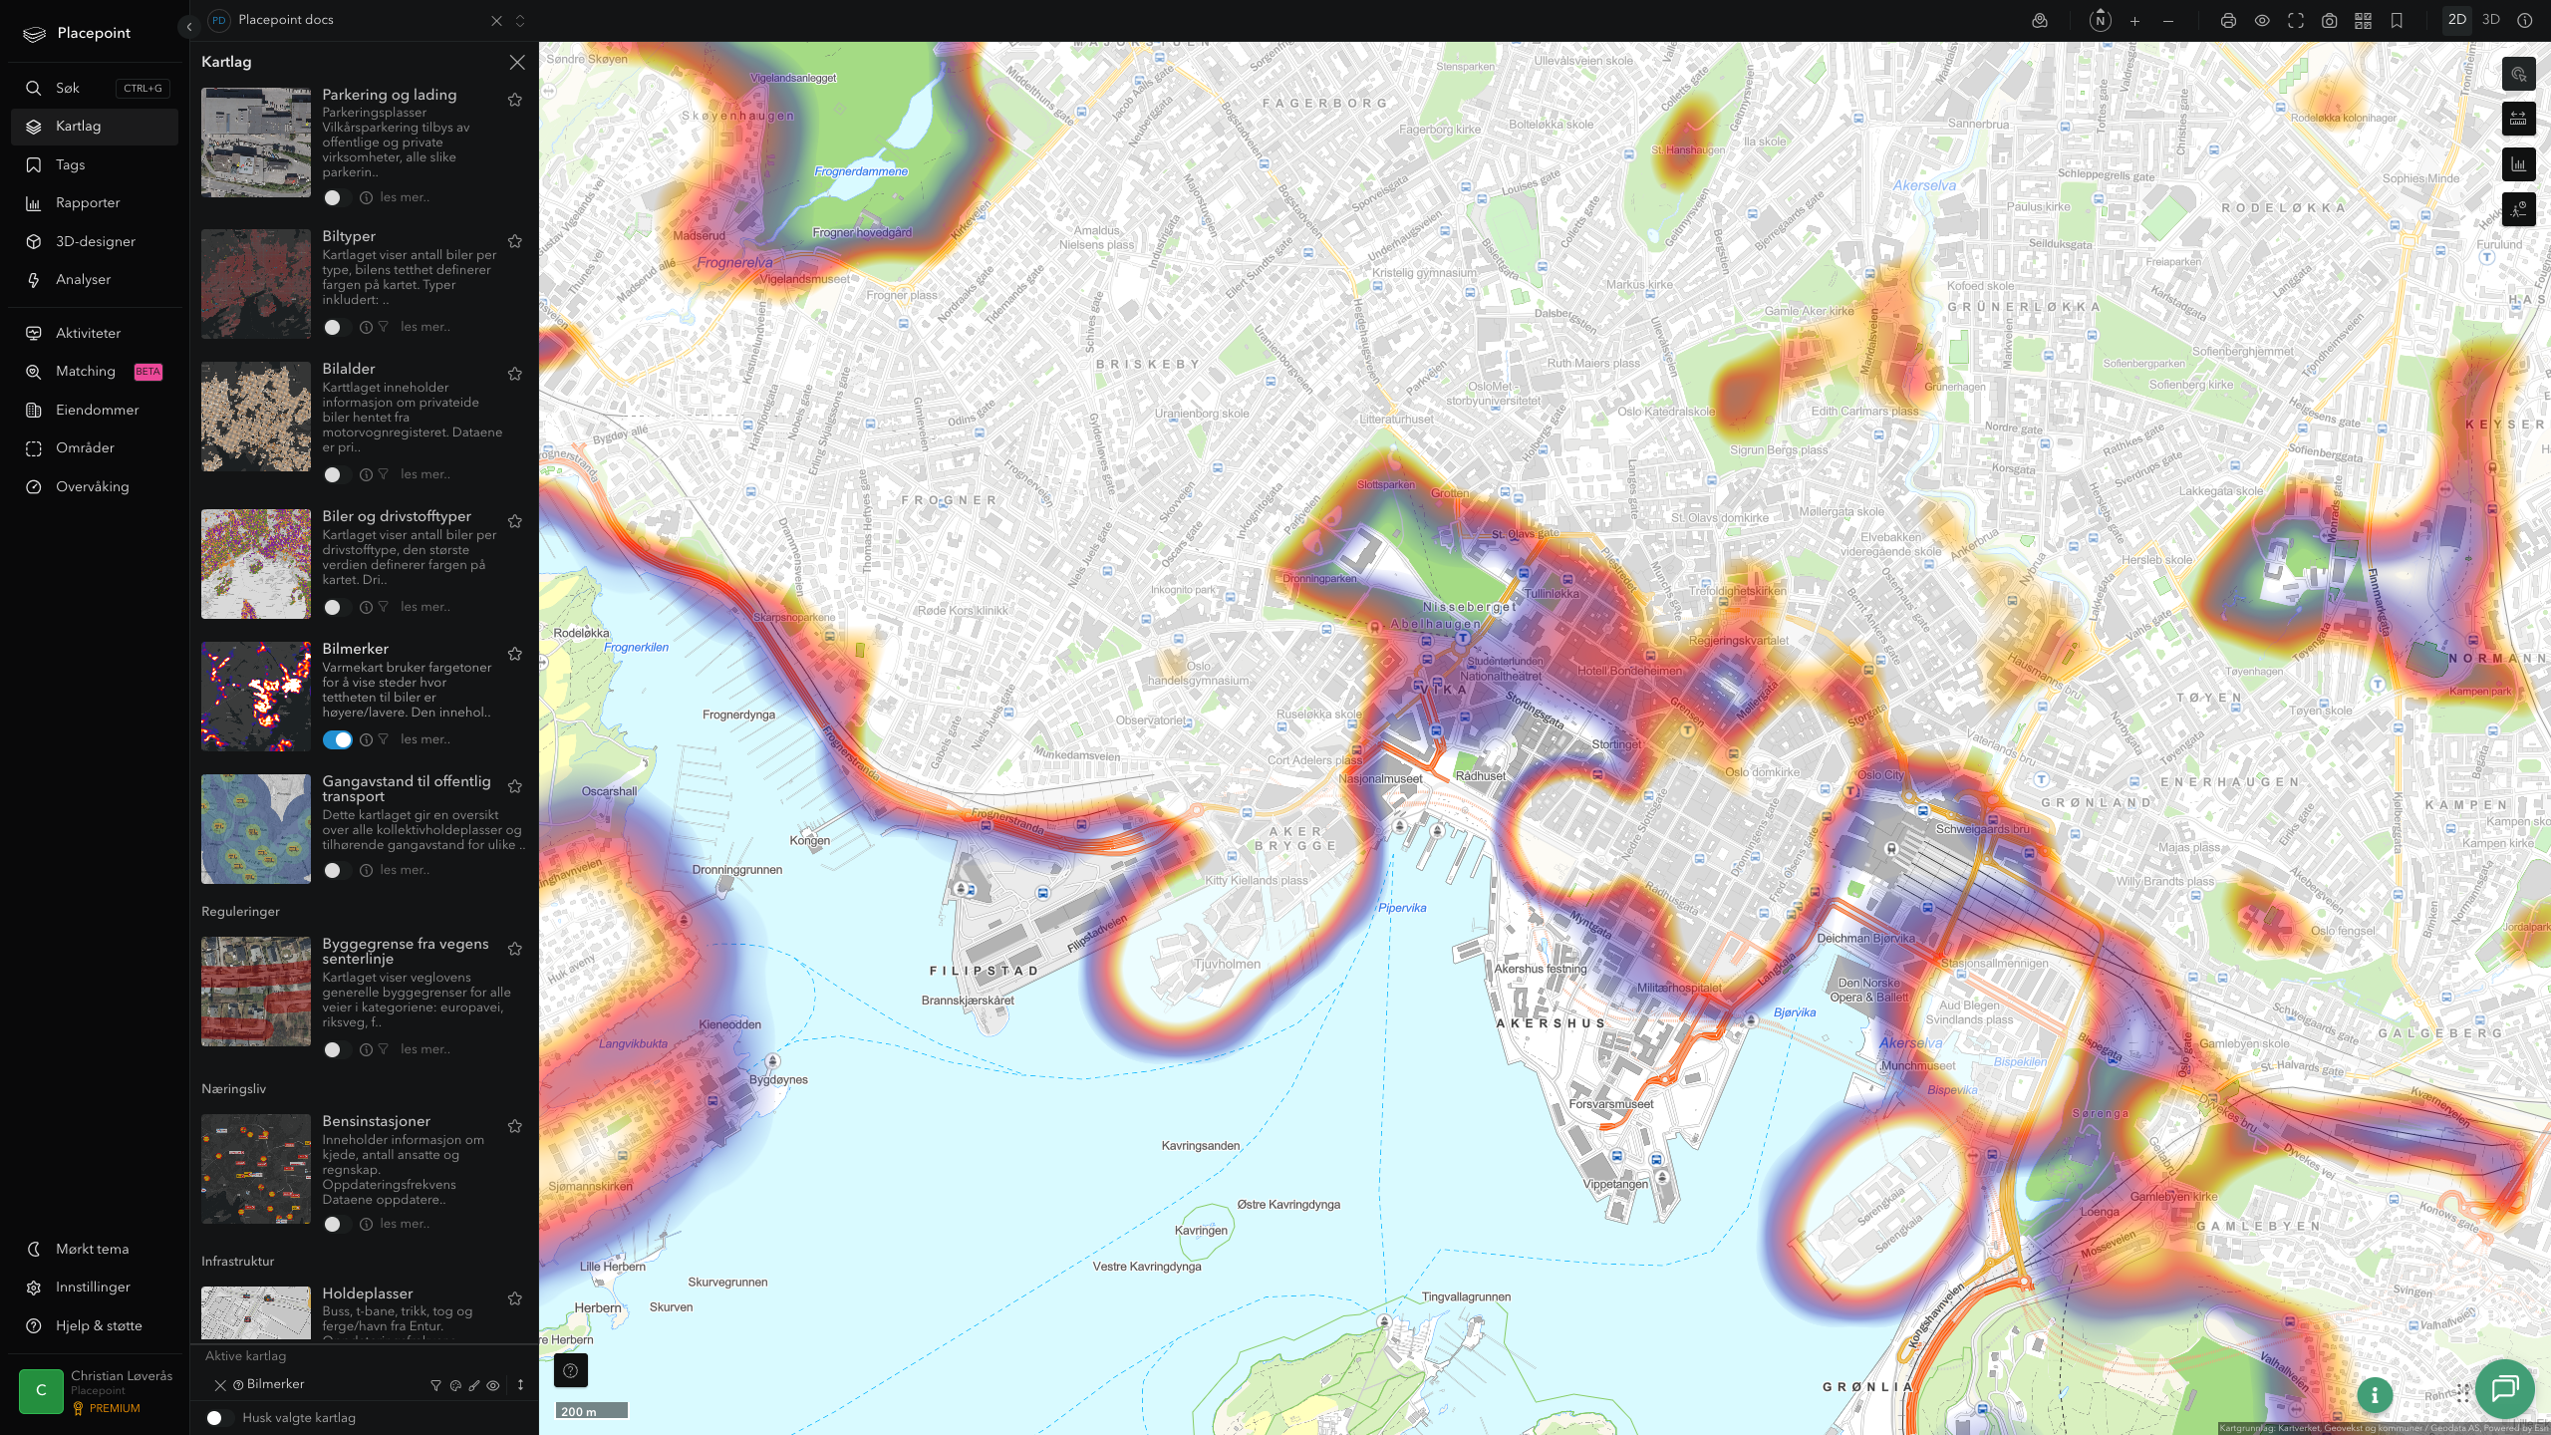Select Kartlag in the sidebar menu
The height and width of the screenshot is (1435, 2551).
[x=95, y=127]
